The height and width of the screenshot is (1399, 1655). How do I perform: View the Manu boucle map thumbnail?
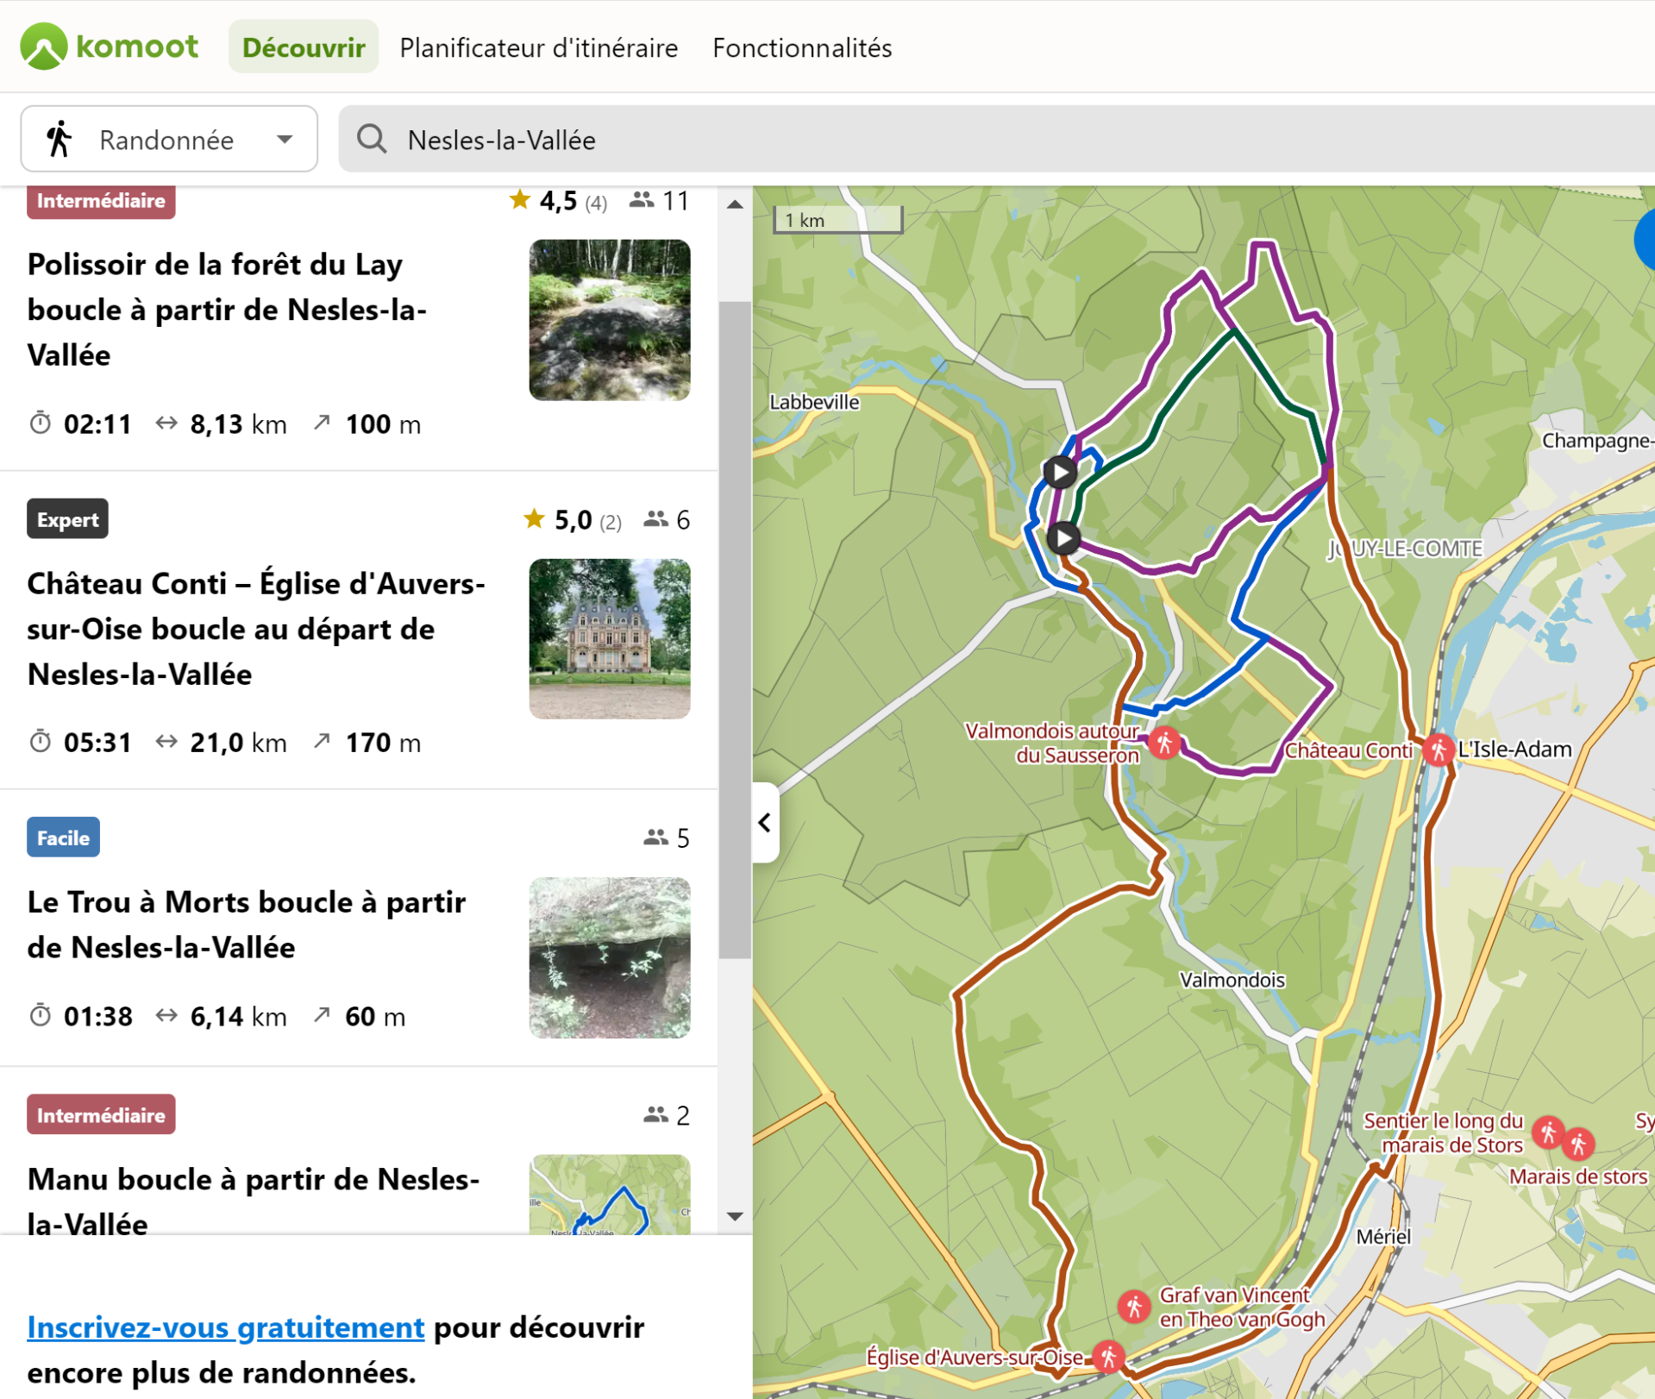point(610,1195)
